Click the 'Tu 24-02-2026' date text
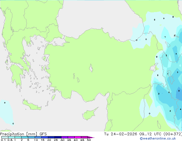182x141 pixels. pyautogui.click(x=121, y=134)
